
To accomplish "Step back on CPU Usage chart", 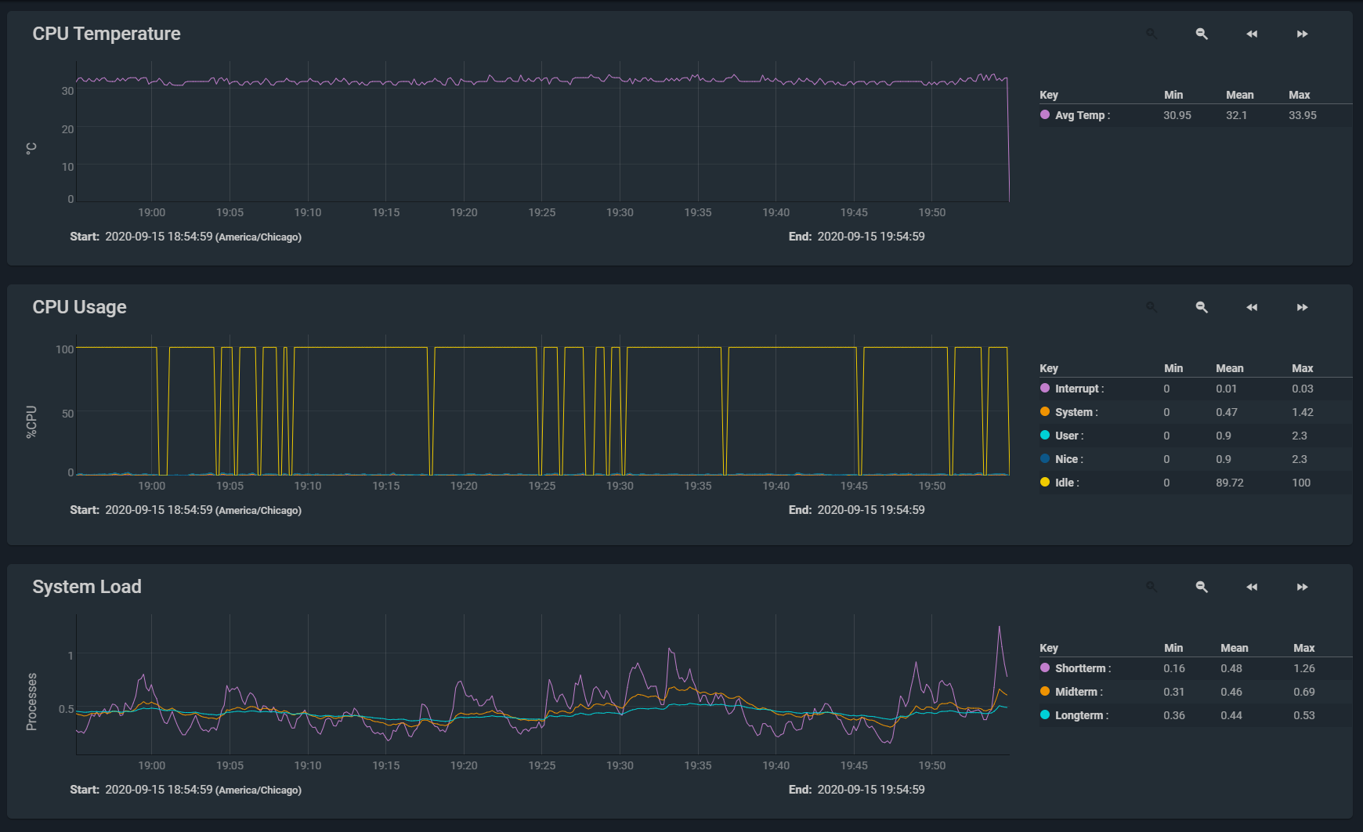I will [x=1251, y=307].
